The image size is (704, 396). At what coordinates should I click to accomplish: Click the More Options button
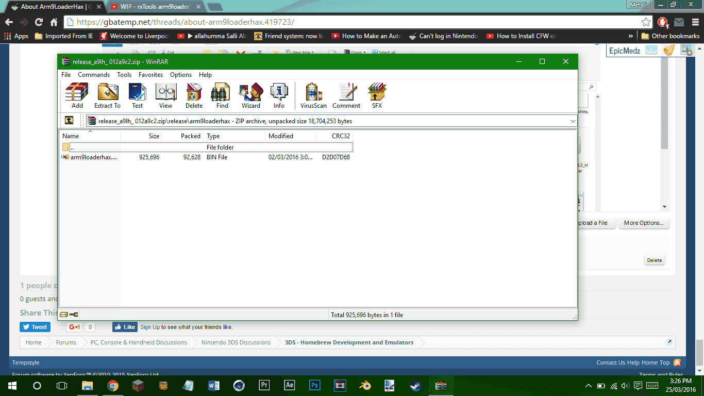pos(643,223)
